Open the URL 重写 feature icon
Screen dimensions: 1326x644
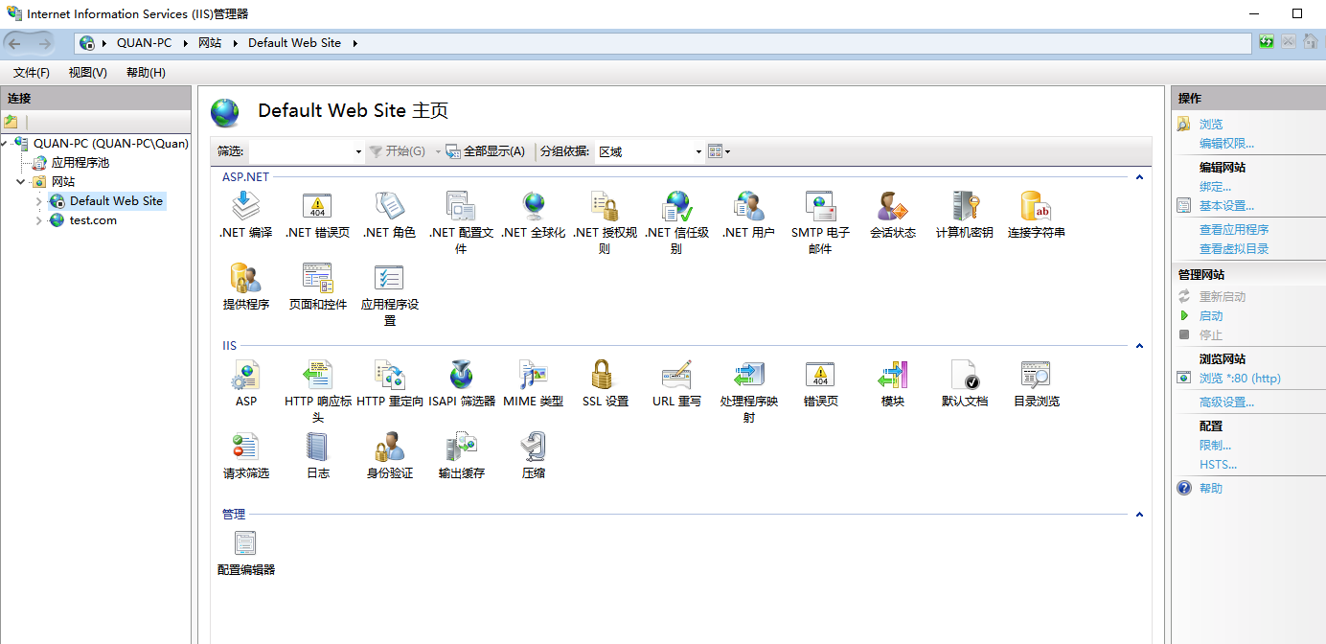click(676, 376)
